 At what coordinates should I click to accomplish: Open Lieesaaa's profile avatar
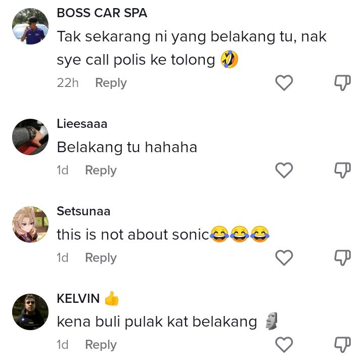(x=30, y=137)
